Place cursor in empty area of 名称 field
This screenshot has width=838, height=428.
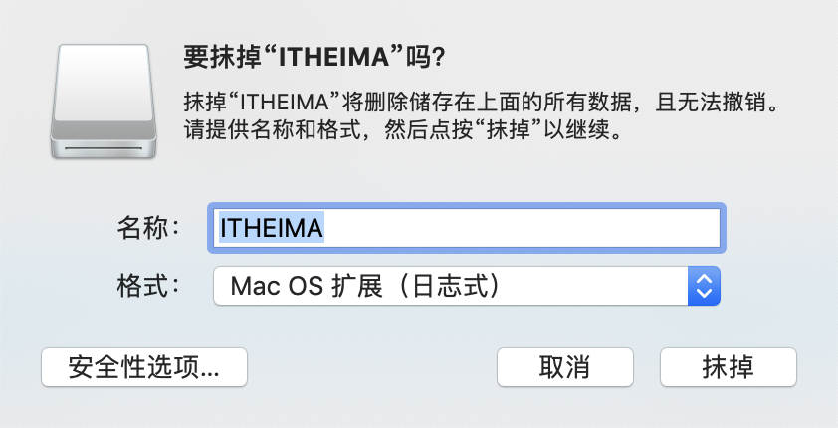click(522, 228)
